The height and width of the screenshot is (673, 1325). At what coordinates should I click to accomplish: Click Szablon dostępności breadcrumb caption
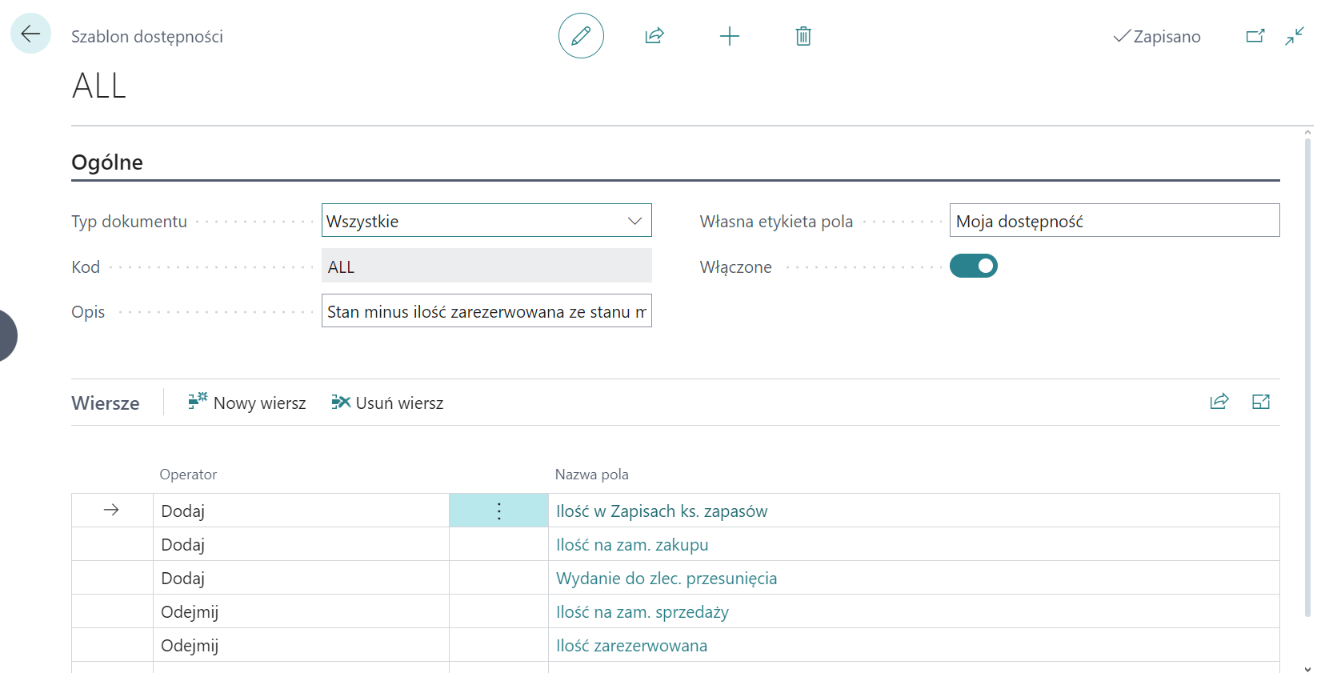147,36
